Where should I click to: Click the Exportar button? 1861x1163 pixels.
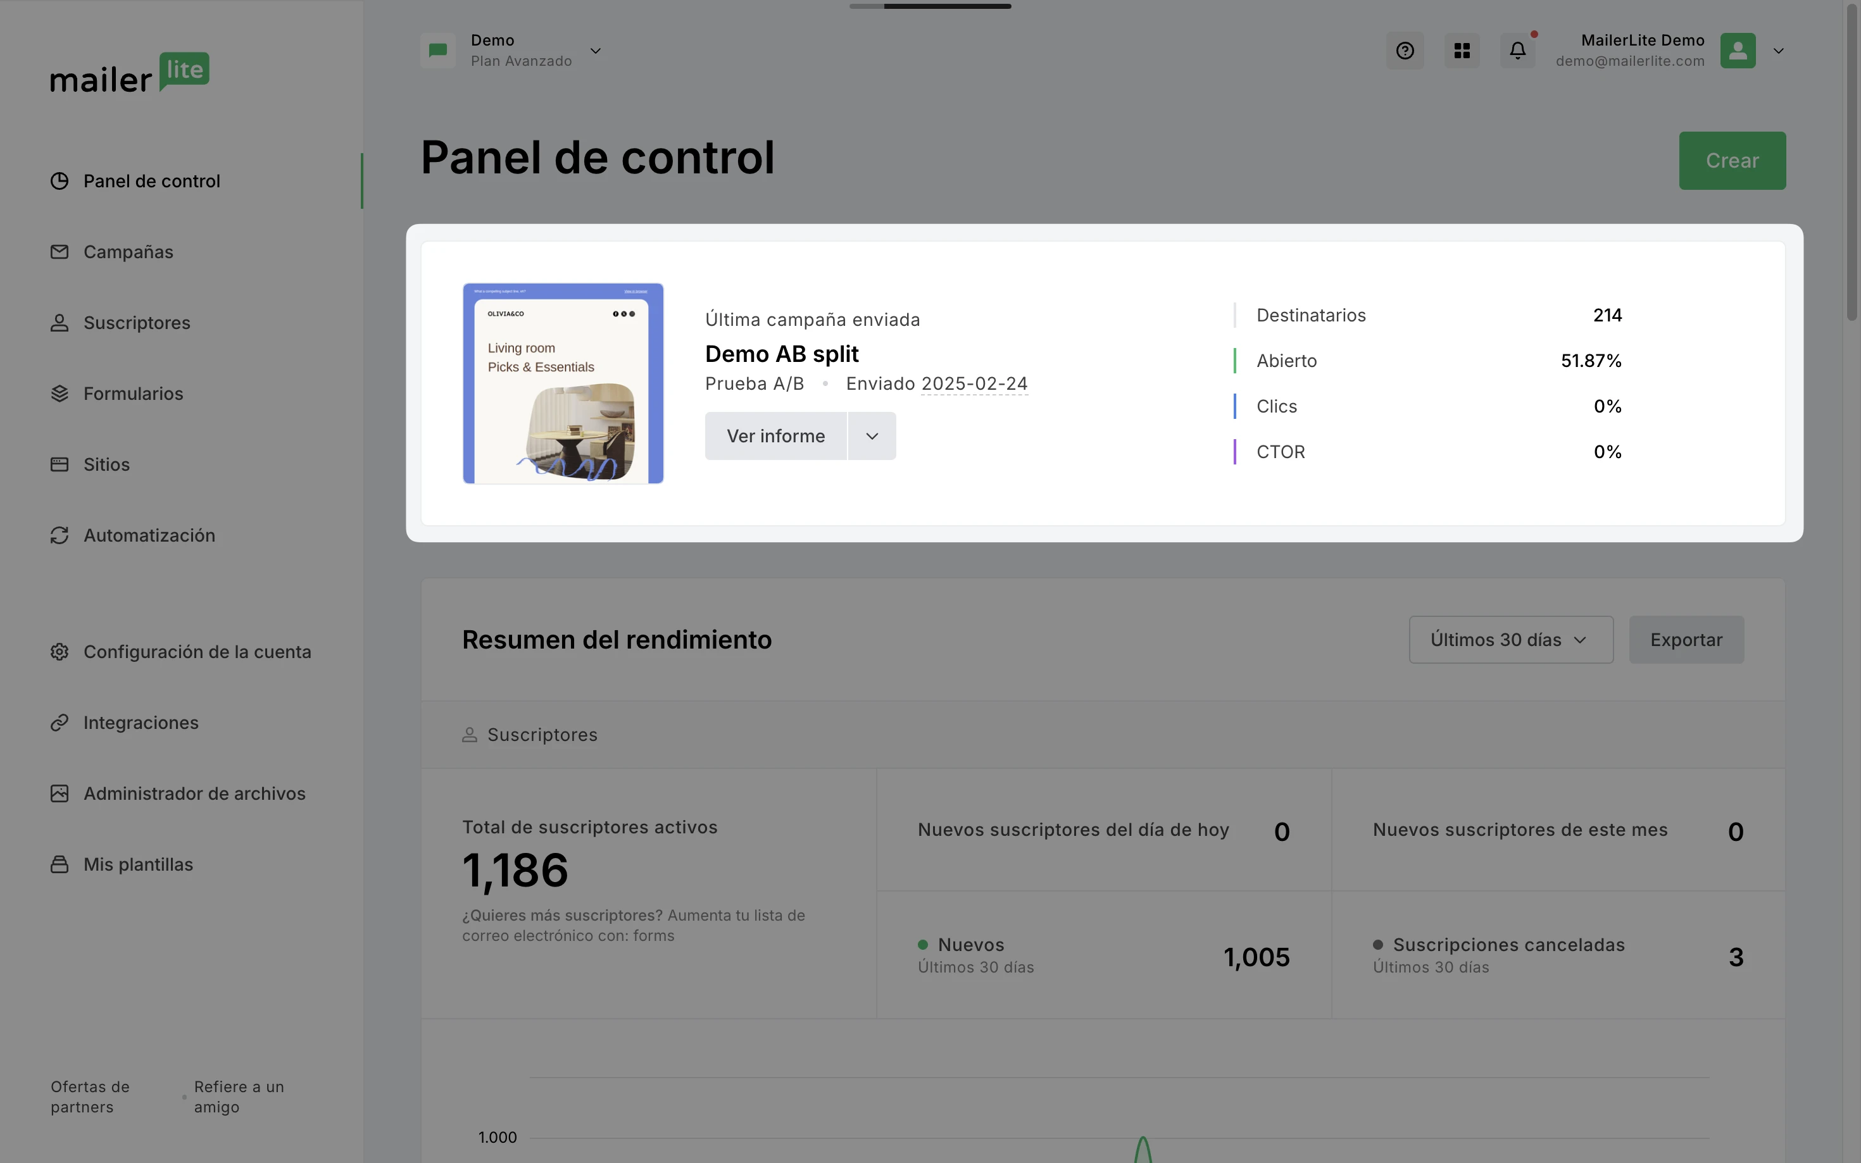tap(1686, 639)
